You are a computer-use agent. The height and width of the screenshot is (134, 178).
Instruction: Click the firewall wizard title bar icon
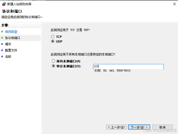[x=4, y=4]
